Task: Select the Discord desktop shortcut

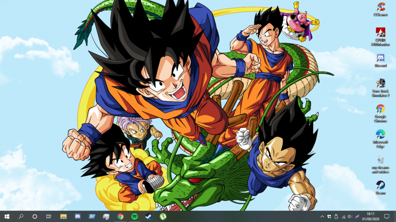Action: [x=380, y=60]
